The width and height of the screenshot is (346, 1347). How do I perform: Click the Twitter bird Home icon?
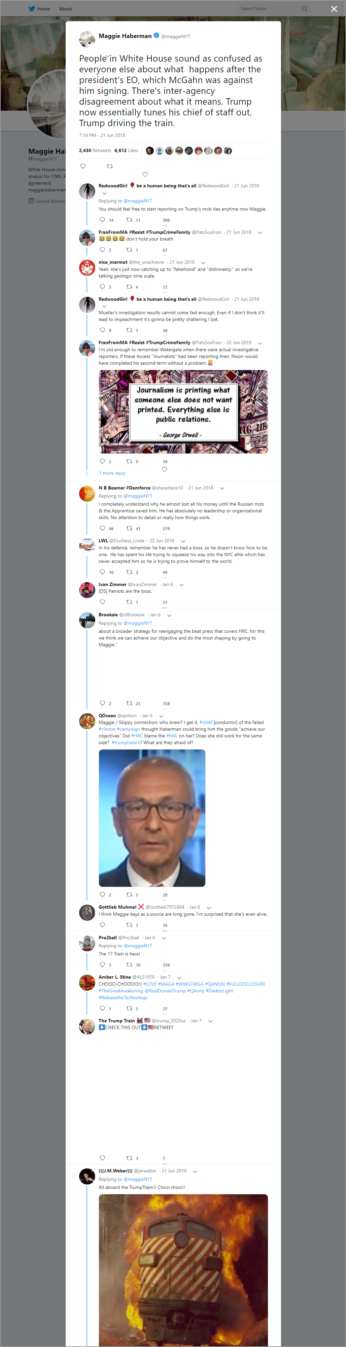point(32,8)
